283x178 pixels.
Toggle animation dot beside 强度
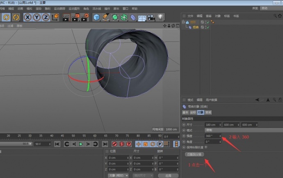pos(184,136)
